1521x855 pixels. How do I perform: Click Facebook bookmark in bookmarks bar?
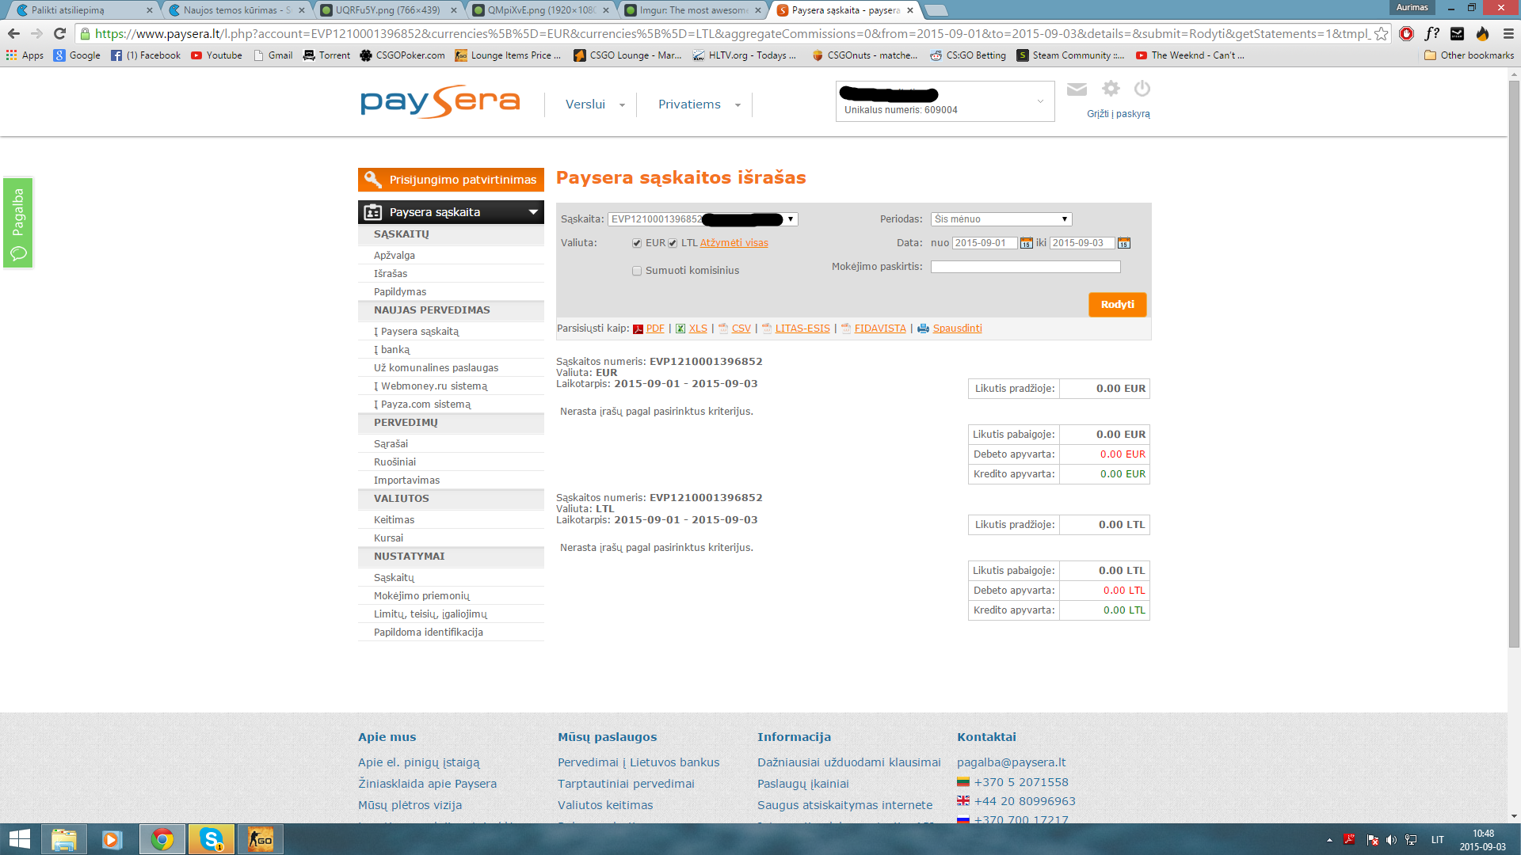pos(146,55)
